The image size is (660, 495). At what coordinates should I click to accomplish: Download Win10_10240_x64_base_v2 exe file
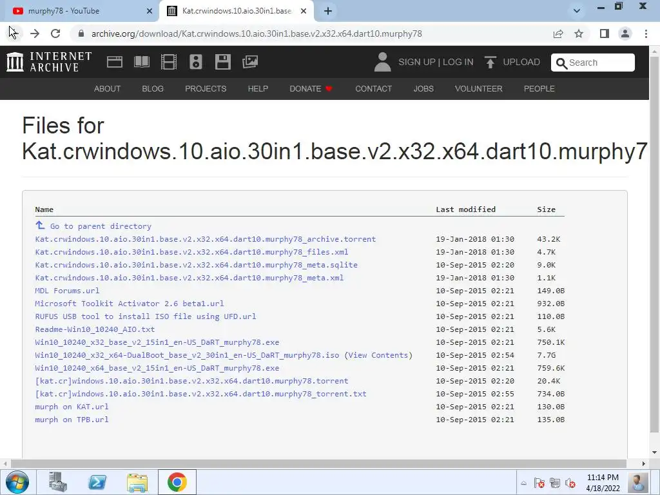click(157, 368)
